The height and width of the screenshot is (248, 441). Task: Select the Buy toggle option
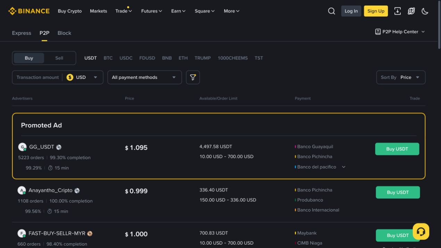pyautogui.click(x=29, y=58)
